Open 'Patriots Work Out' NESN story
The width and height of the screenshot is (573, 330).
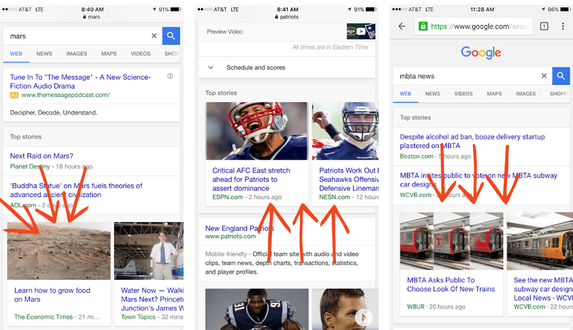click(349, 179)
